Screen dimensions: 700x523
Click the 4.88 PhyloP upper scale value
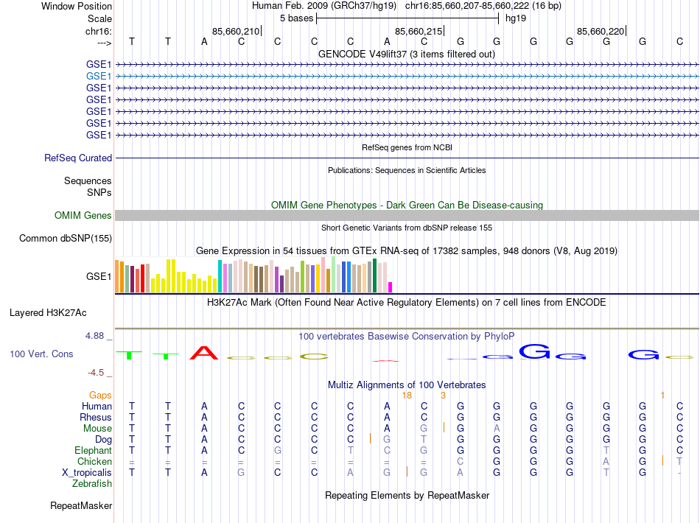tap(94, 336)
